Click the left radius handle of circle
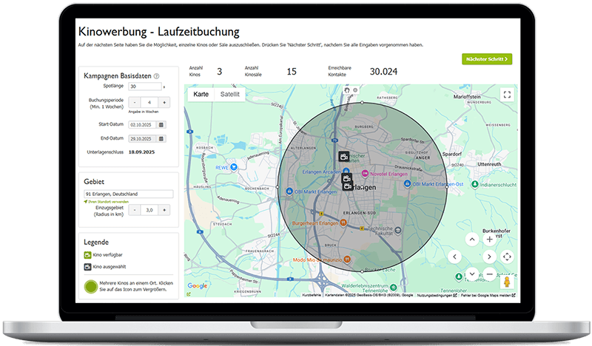The height and width of the screenshot is (346, 592). (277, 187)
